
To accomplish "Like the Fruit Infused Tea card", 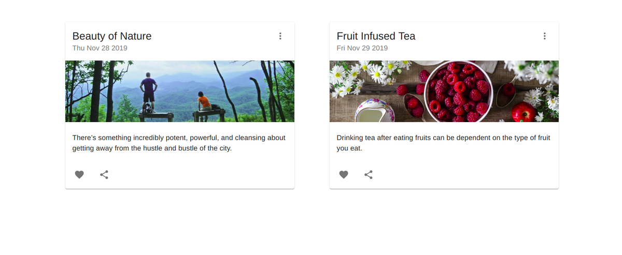I will point(344,175).
